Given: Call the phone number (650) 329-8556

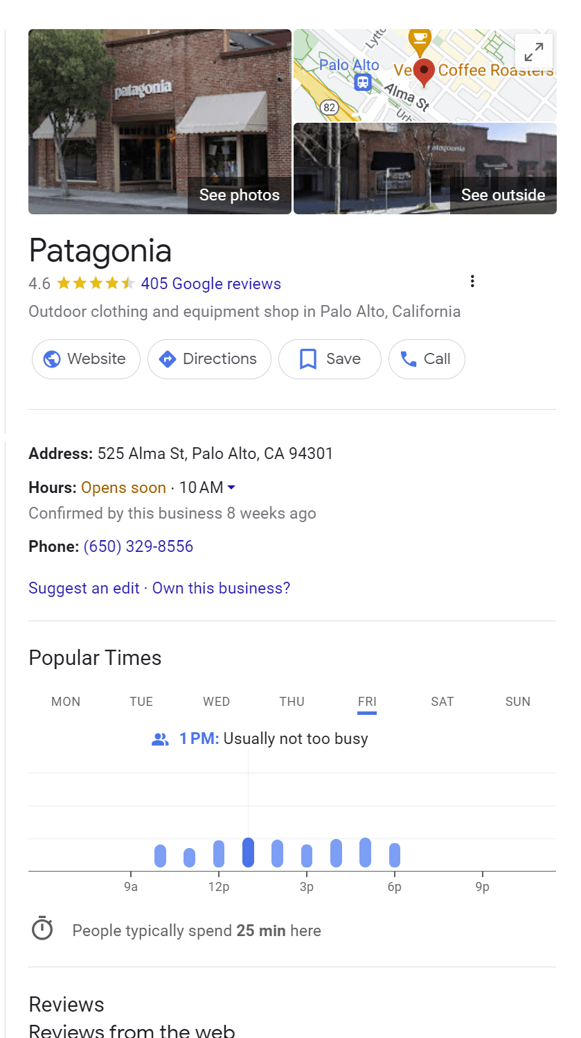Looking at the screenshot, I should coord(138,546).
